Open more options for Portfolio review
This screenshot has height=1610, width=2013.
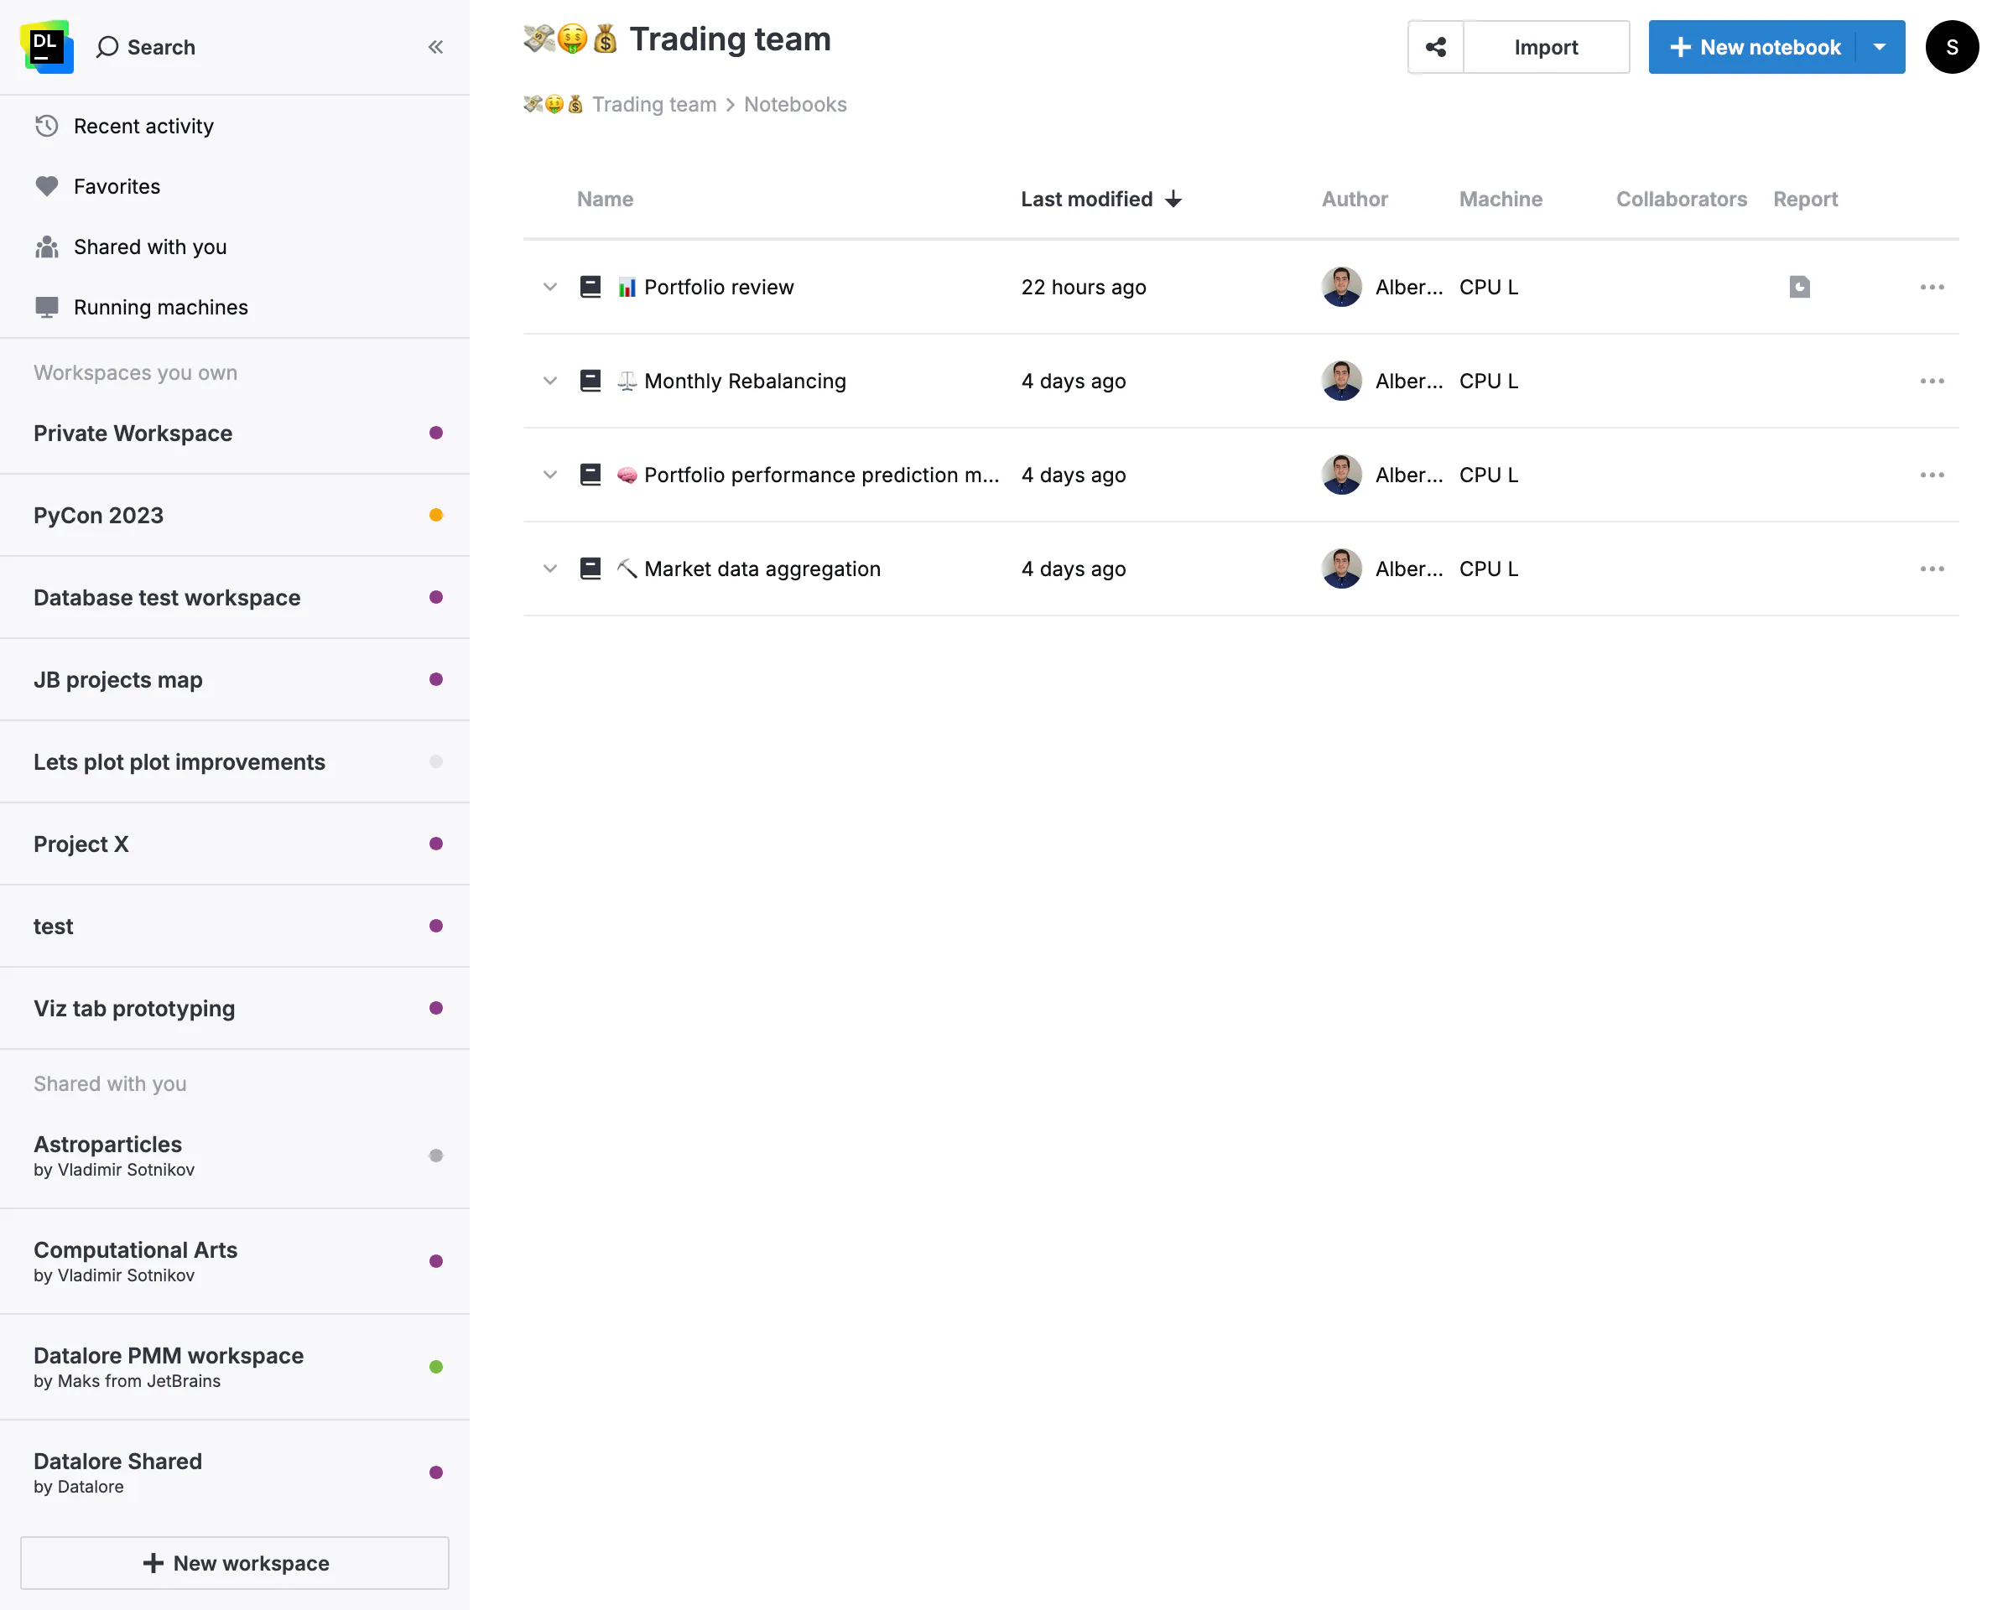pos(1932,287)
